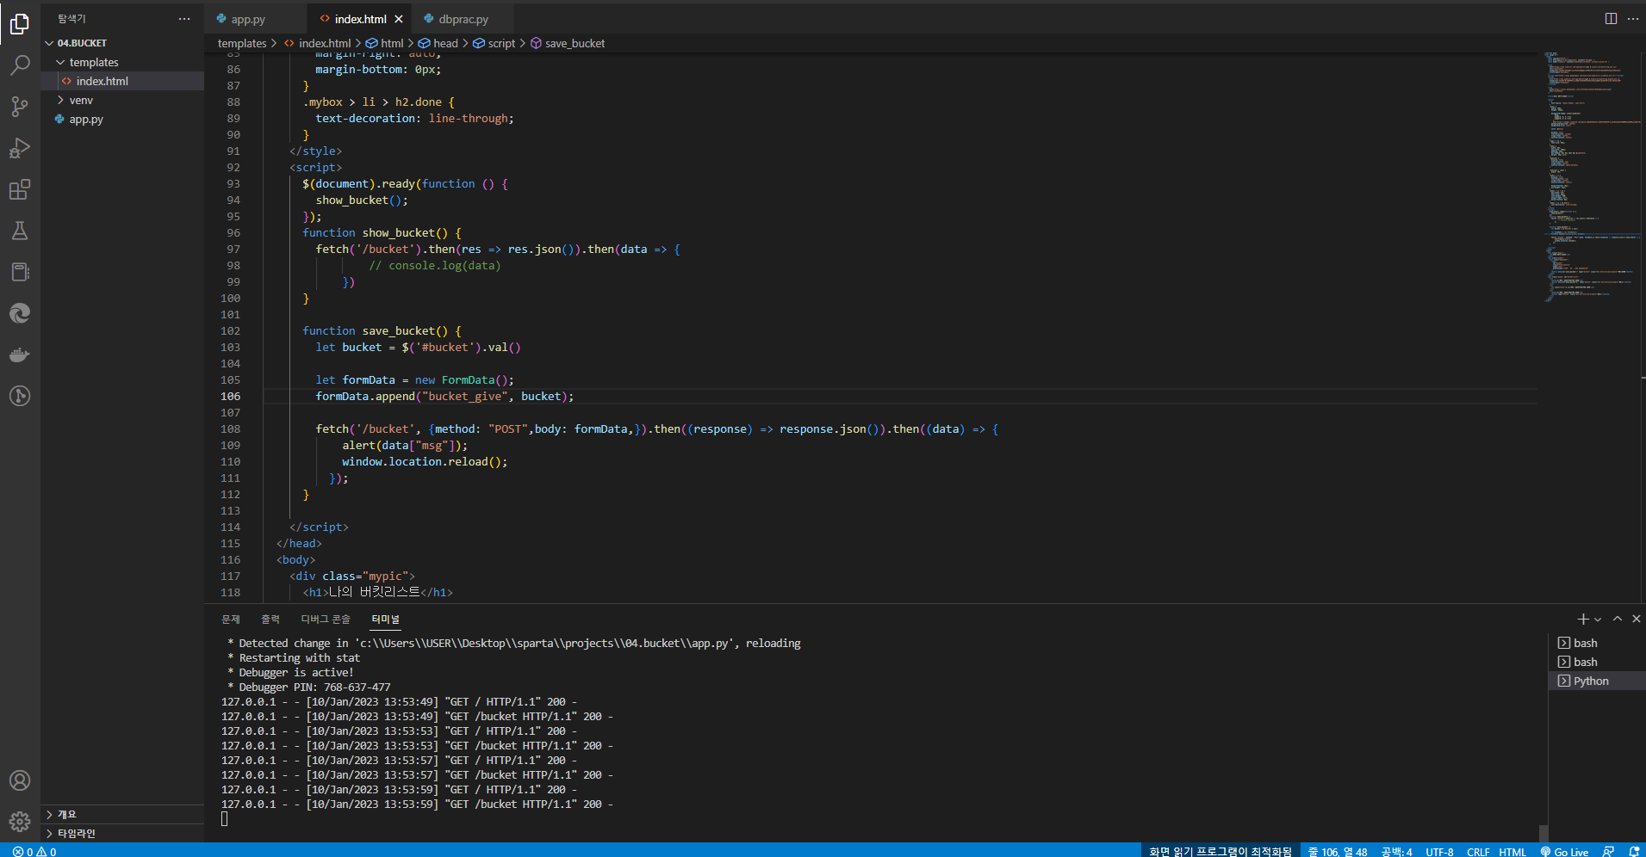Place cursor on "window.location.reload();" line

click(425, 462)
